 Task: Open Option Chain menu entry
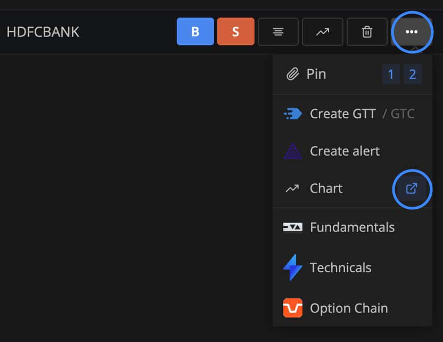point(352,308)
